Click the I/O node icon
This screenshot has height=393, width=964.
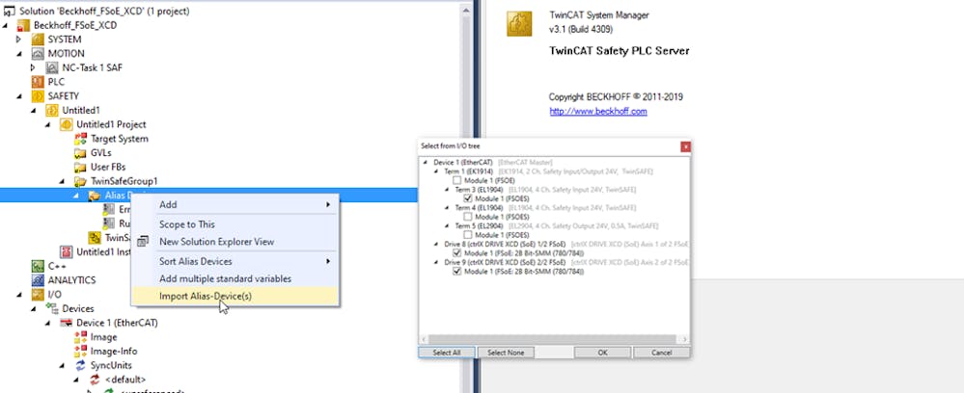(38, 294)
